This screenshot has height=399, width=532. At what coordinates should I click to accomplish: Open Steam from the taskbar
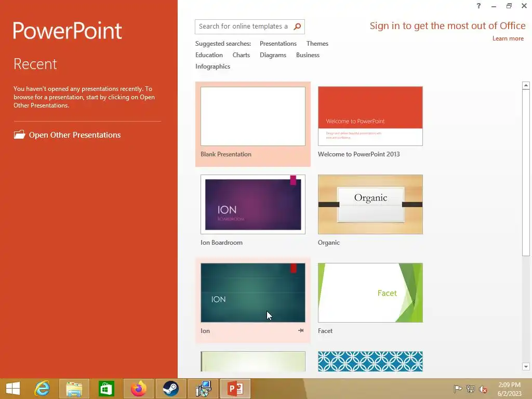point(170,389)
